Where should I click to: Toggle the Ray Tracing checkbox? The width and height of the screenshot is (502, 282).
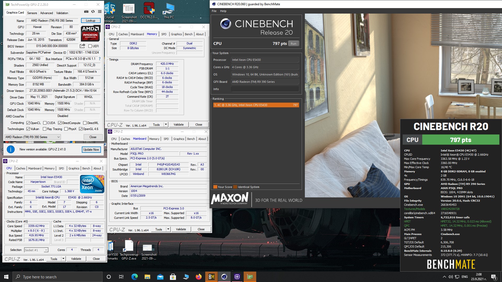pos(45,129)
